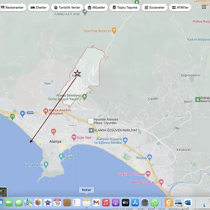Open the App Store in the Dock
This screenshot has width=210, height=210.
[x=135, y=203]
